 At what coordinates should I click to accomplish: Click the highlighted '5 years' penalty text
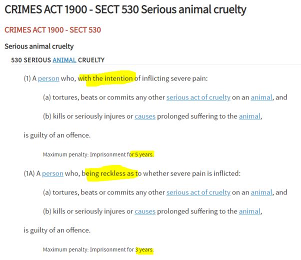[144, 154]
